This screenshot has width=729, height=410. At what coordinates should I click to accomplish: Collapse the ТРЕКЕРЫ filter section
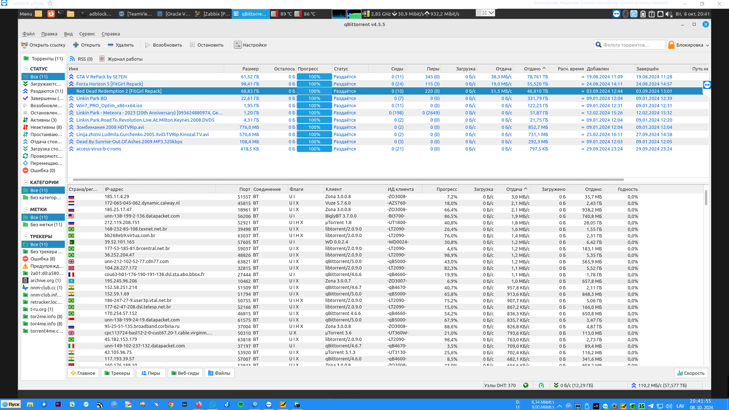click(26, 236)
